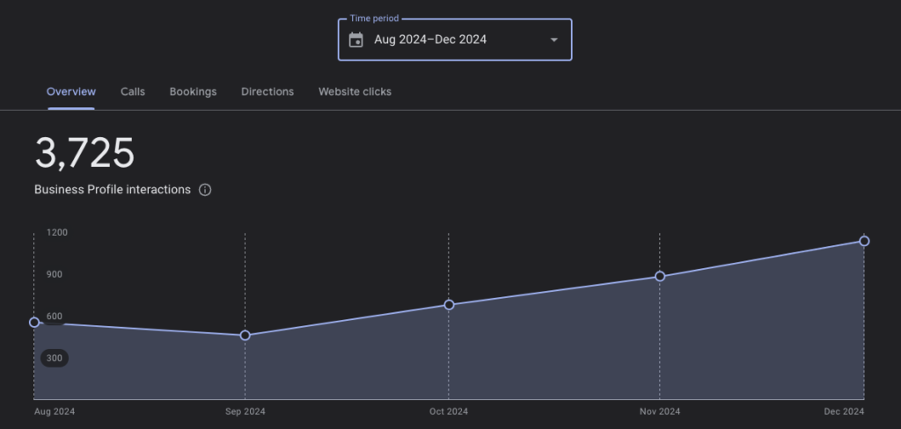Screen dimensions: 901x429
Task: Click the 1200 y-axis label
Action: pos(57,232)
